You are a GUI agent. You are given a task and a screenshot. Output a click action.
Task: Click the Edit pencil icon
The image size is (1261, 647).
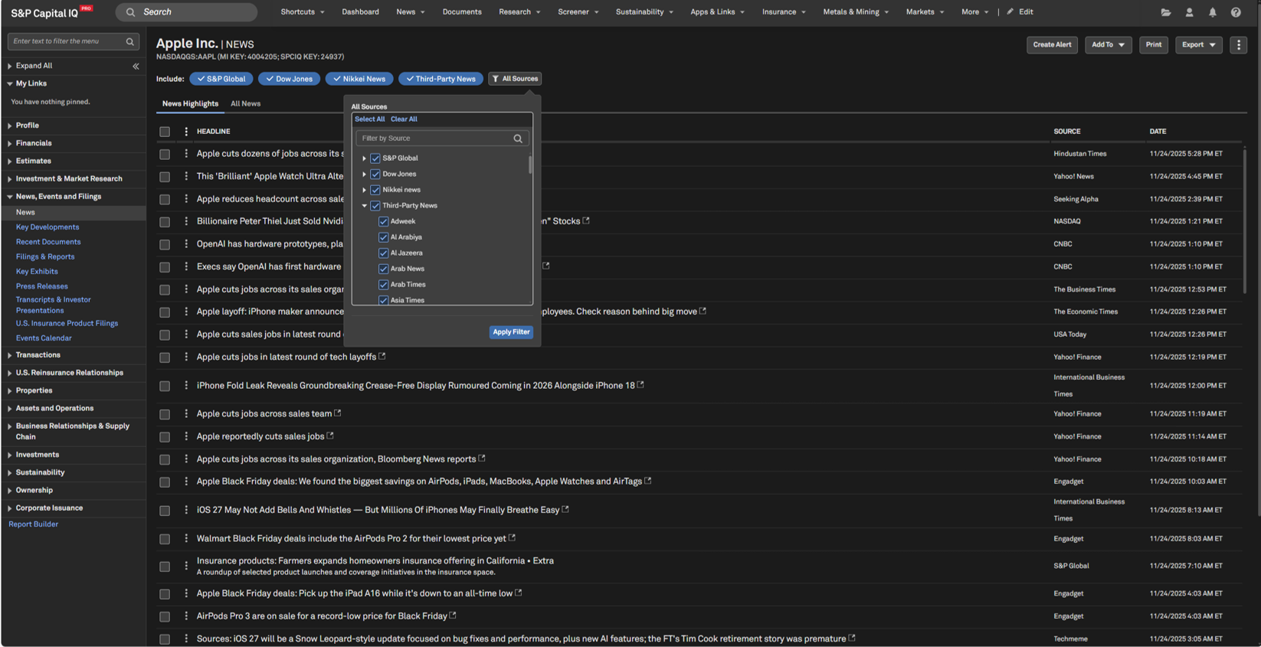tap(1010, 12)
